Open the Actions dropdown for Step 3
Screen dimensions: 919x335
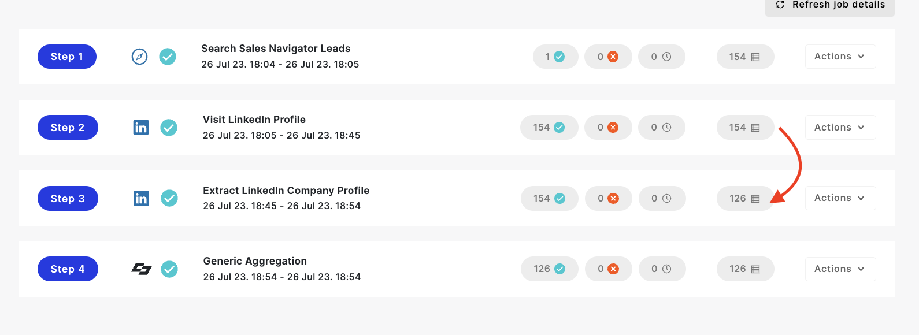(840, 198)
